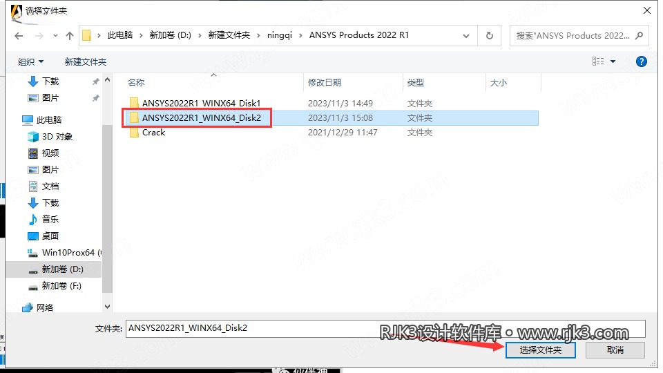
Task: Click the Crack folder icon
Action: tap(134, 133)
